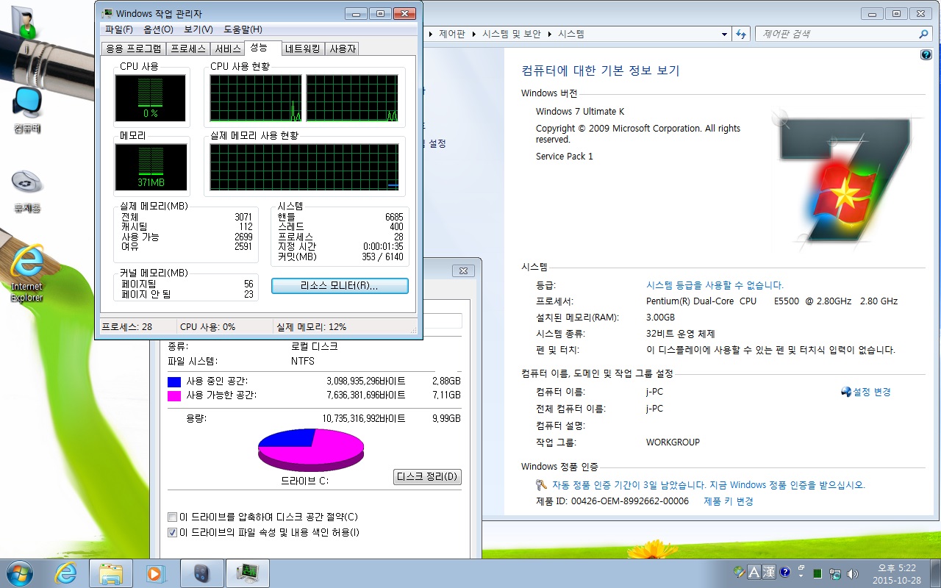Open the 자동 정품 인증 기간 activation link
The width and height of the screenshot is (941, 588).
pos(709,485)
